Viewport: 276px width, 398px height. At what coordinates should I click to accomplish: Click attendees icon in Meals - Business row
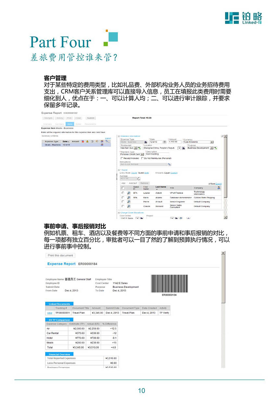(x=102, y=145)
